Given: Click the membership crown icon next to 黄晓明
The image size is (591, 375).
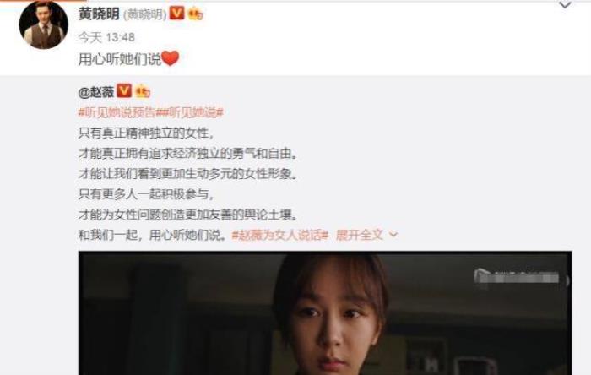Looking at the screenshot, I should pos(195,14).
